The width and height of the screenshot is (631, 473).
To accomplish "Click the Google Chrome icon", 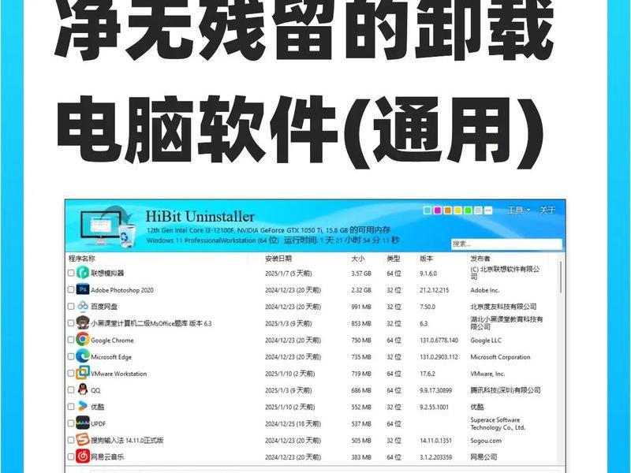I will pos(83,340).
